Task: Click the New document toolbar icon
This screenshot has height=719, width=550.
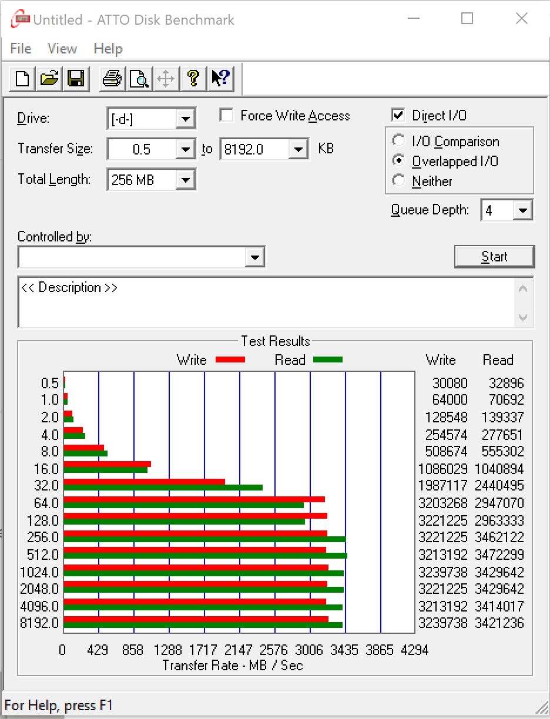Action: point(22,78)
